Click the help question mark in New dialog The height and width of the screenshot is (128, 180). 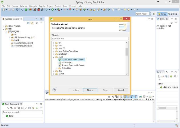(54, 90)
